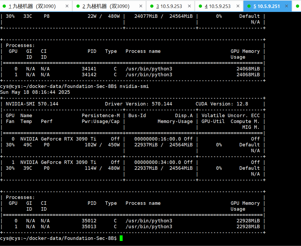301x246 pixels.
Task: Click 'CUDA Version: 12.8' text
Action: click(222, 104)
